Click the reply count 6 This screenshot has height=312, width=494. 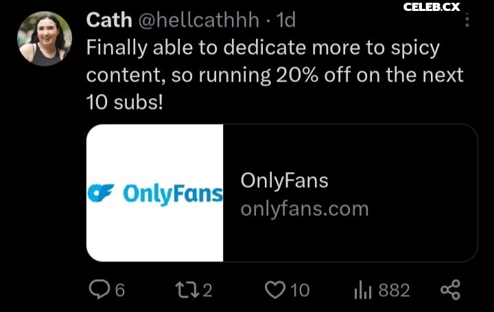(x=119, y=291)
